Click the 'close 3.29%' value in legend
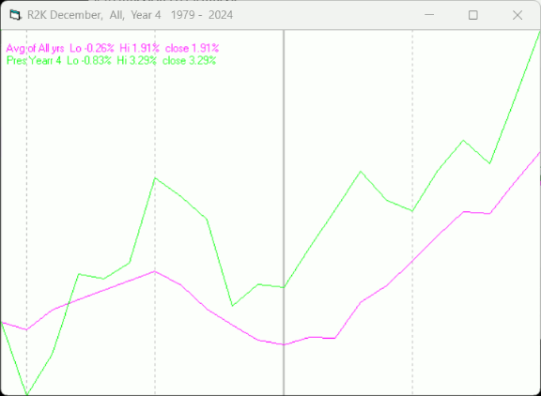Screen dimensions: 541x396 [189, 61]
